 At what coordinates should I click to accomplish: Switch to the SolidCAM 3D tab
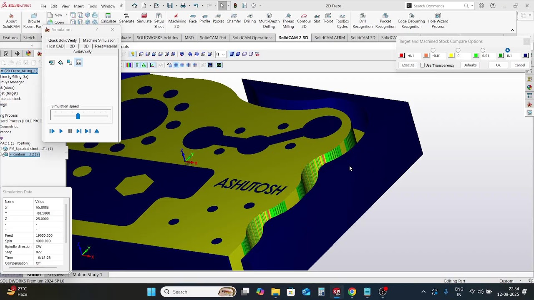[x=363, y=37]
